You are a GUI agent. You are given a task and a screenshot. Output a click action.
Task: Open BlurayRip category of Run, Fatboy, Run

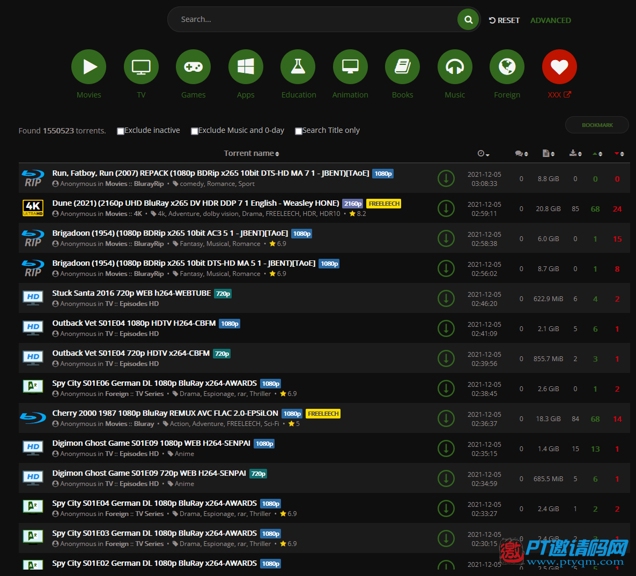(149, 184)
